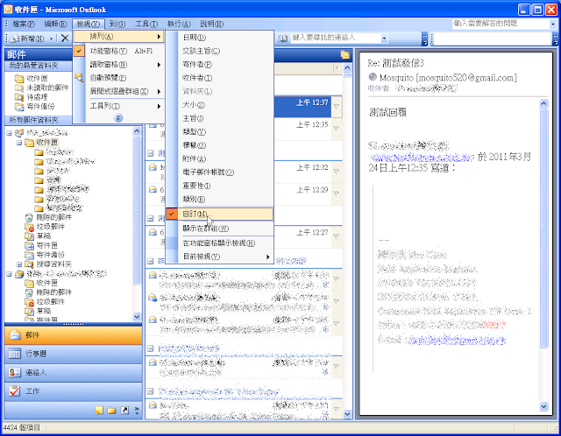Expand 展開或摺疊群組 submenu
This screenshot has width=561, height=436.
coord(119,91)
